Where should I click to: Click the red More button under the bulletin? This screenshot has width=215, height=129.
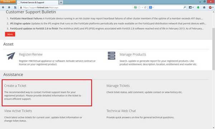(x=10, y=34)
